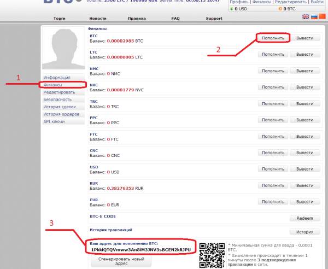The width and height of the screenshot is (328, 269).
Task: Switch language to English via UK flag
Action: click(x=306, y=17)
